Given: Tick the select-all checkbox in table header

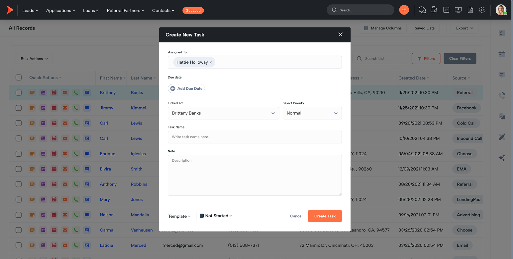Looking at the screenshot, I should [x=19, y=78].
